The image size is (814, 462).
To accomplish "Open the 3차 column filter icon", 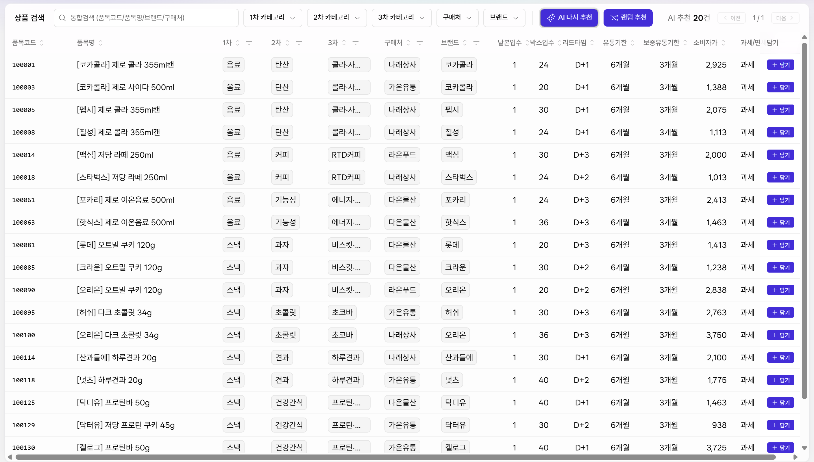I will (x=356, y=42).
